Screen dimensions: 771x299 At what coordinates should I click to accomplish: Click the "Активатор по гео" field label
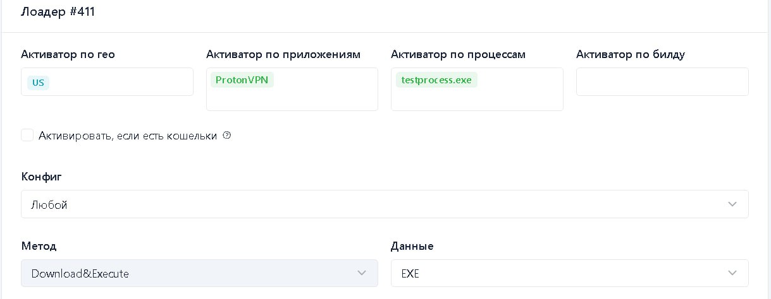68,54
